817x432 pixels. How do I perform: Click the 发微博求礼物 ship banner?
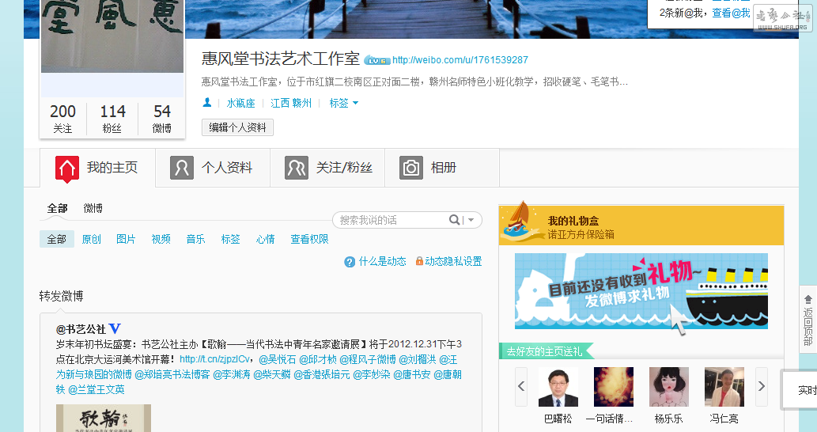[641, 291]
